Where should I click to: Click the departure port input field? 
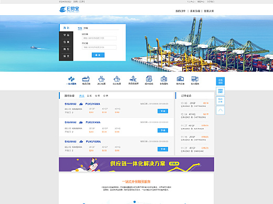(99, 38)
